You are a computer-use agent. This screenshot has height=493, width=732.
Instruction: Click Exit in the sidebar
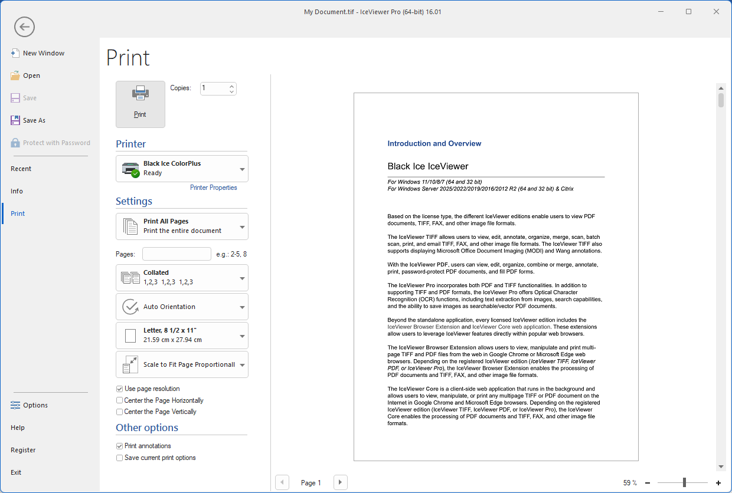tap(16, 472)
